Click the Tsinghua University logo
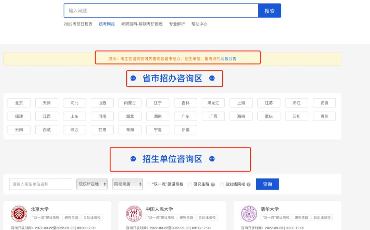Image resolution: width=370 pixels, height=230 pixels. [x=249, y=214]
